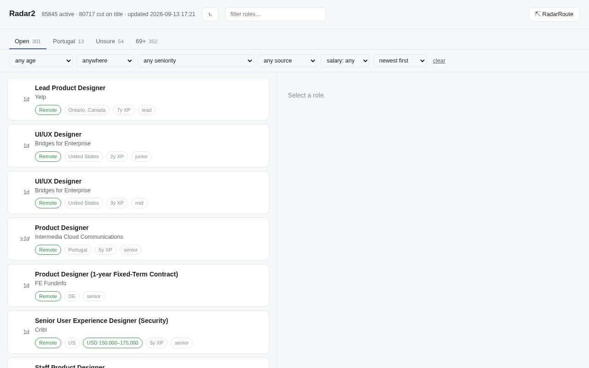This screenshot has height=368, width=589.
Task: Select Yelp company name
Action: (40, 97)
